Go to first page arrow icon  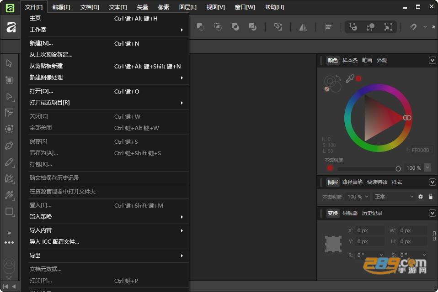(x=5, y=286)
